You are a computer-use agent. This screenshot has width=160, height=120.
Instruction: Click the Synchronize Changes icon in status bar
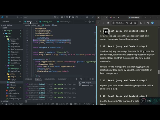point(13,104)
